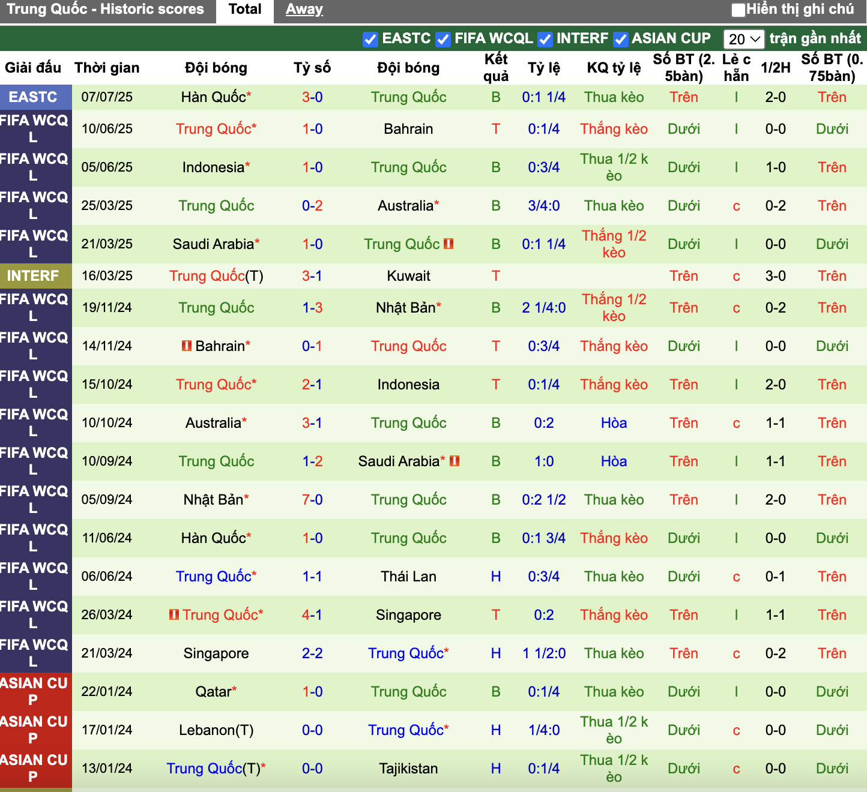Click score 0-2 in the Australia 25/03/25 row
This screenshot has width=867, height=792.
click(312, 206)
